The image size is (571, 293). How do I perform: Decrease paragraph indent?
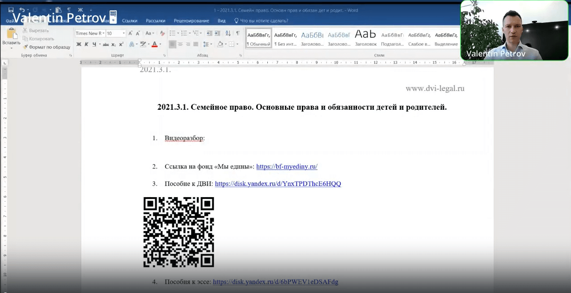pyautogui.click(x=209, y=33)
